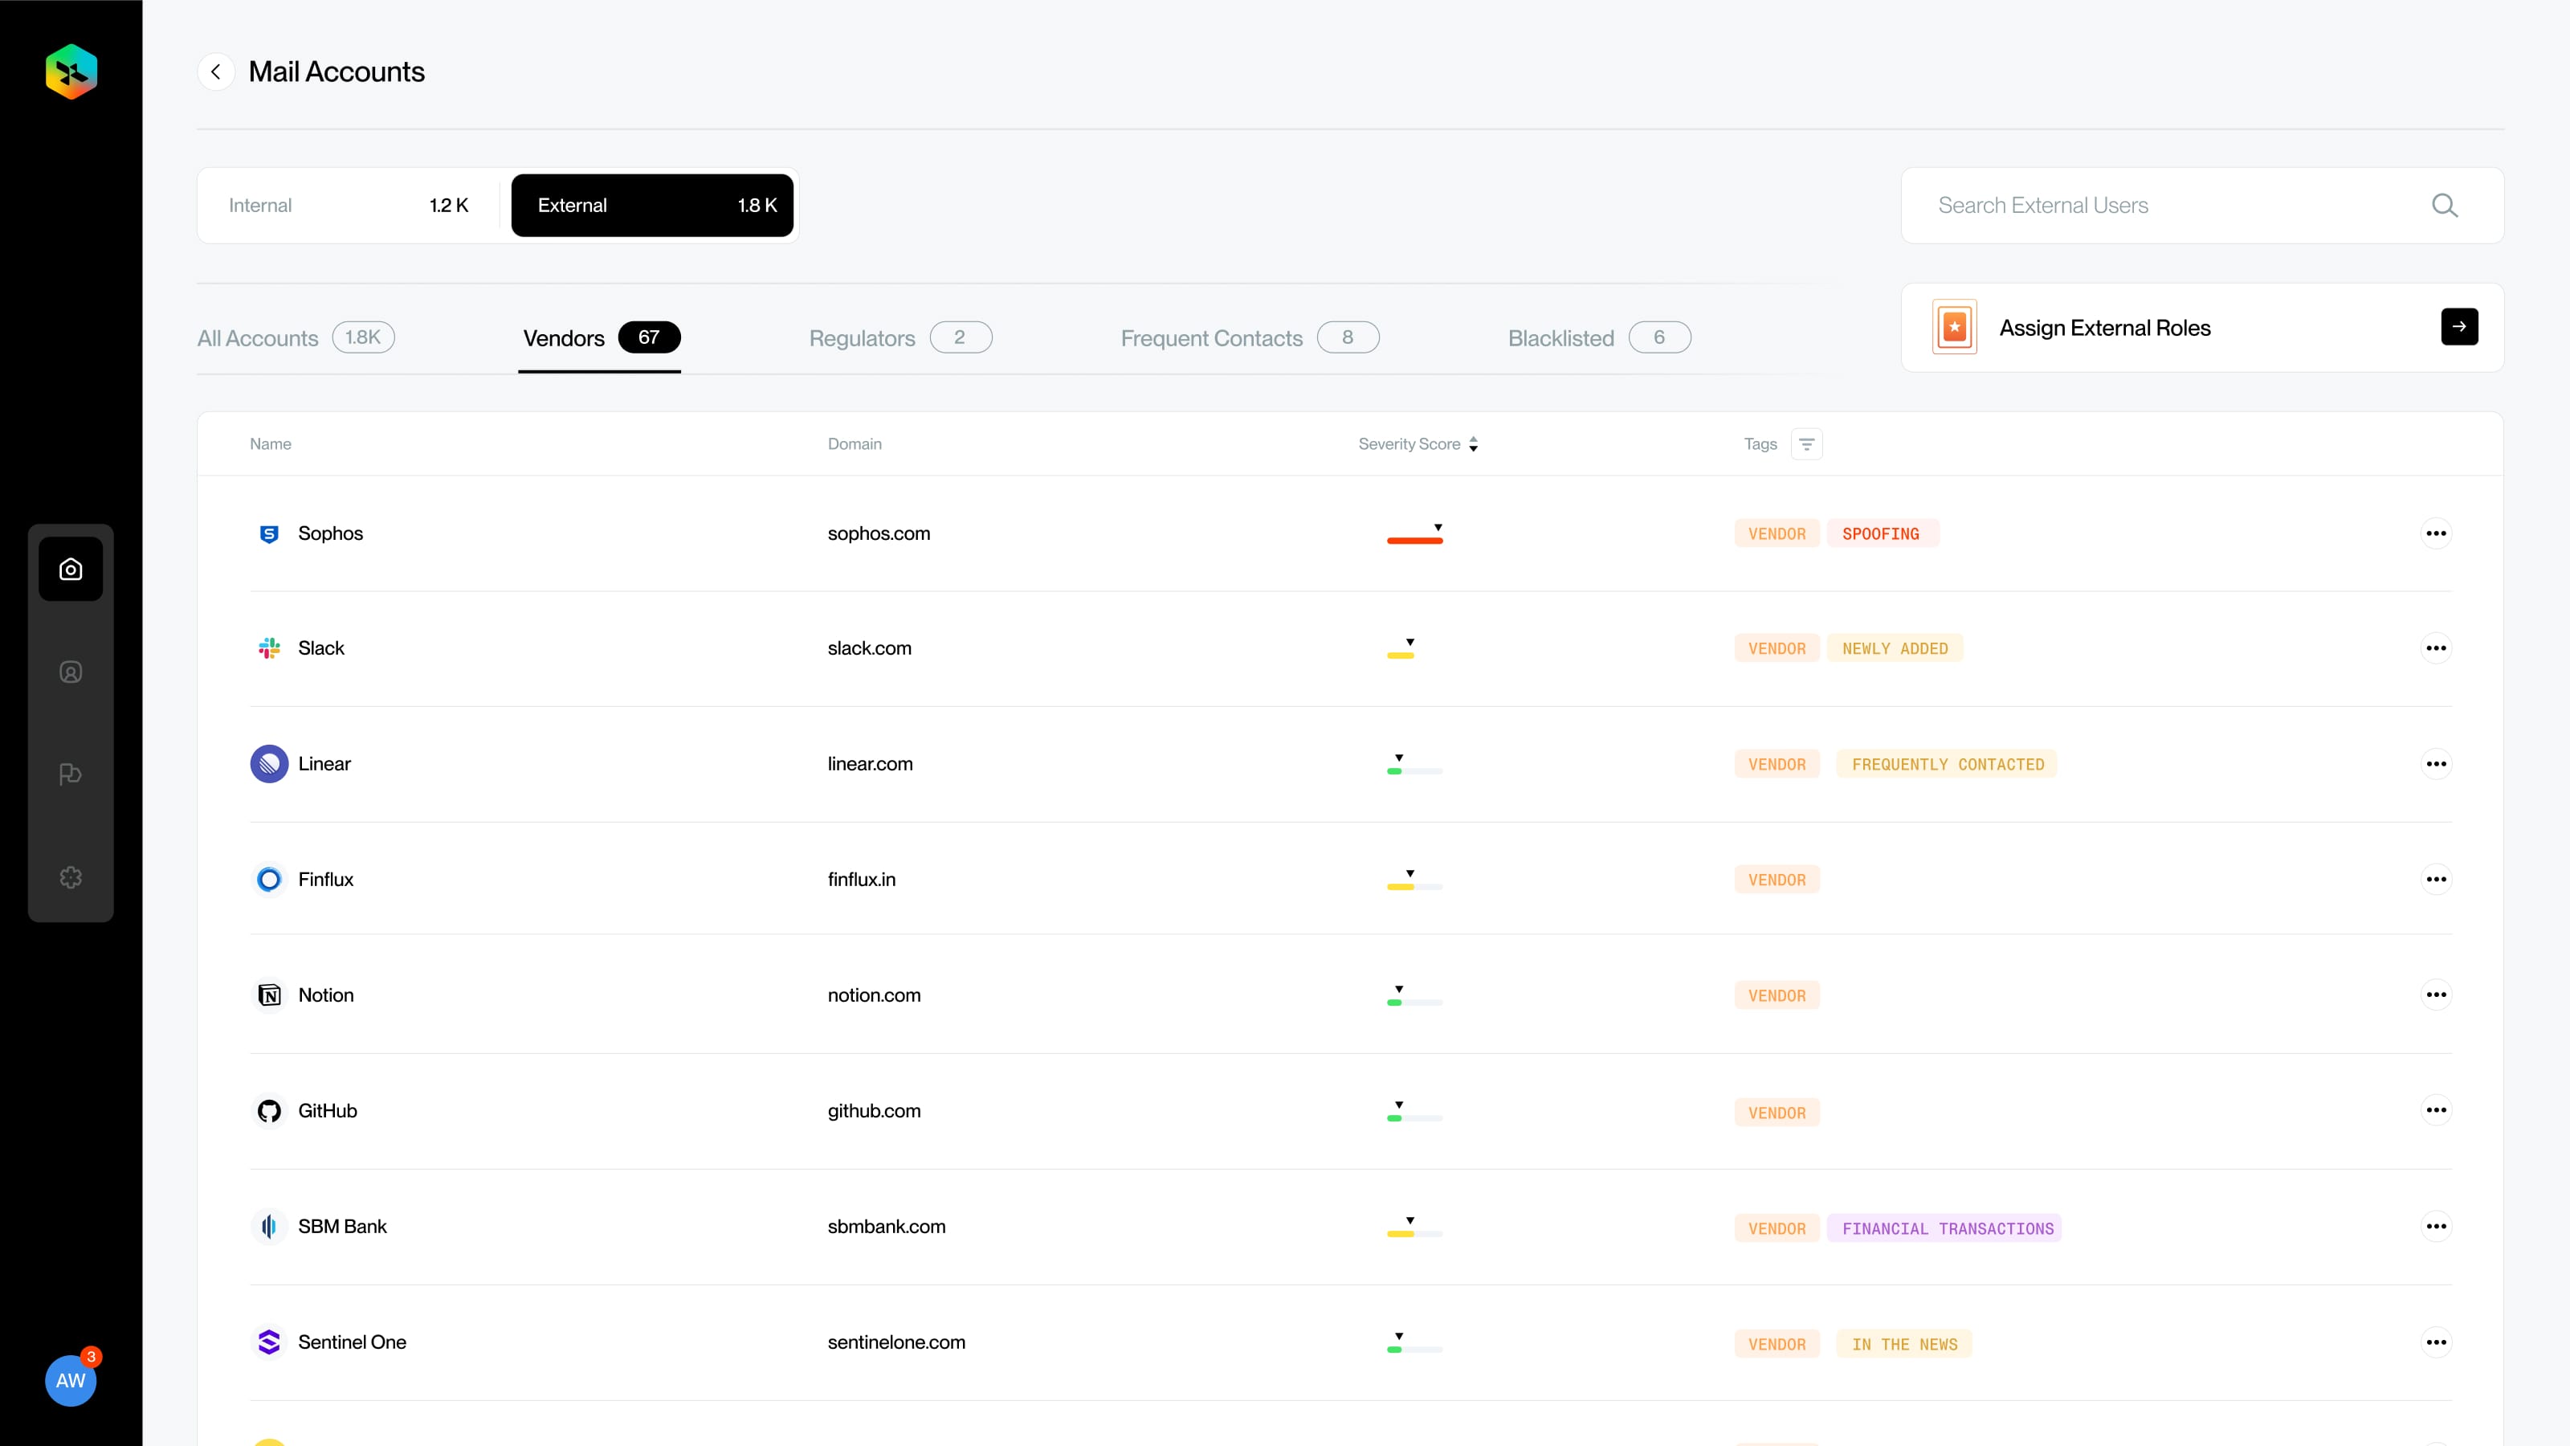Switch to Internal accounts toggle

tap(349, 206)
